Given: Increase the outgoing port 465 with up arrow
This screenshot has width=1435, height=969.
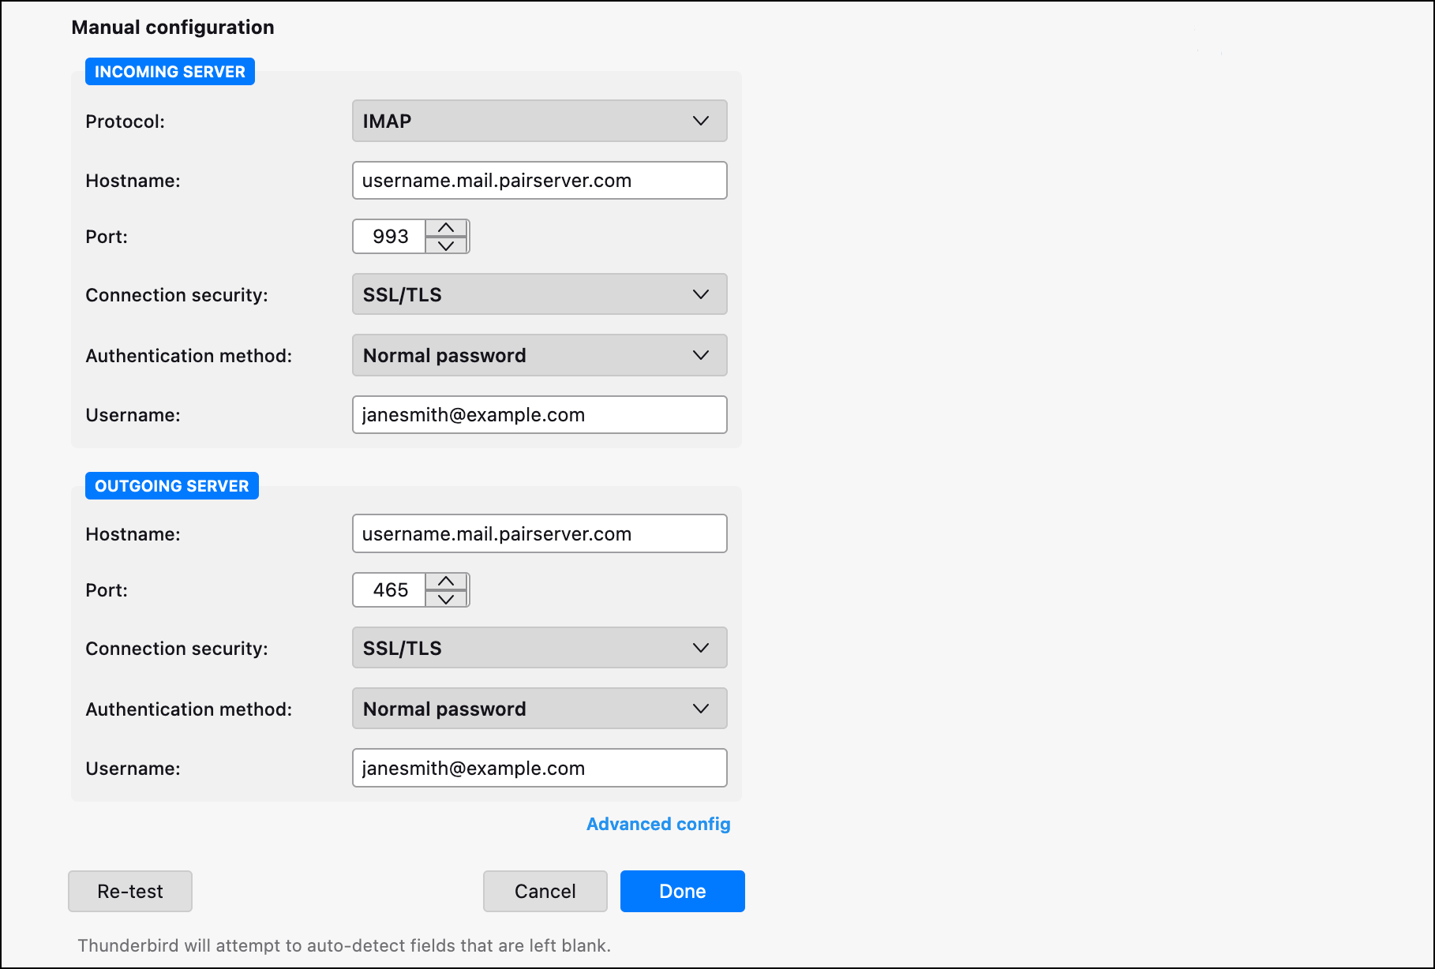Looking at the screenshot, I should click(446, 582).
